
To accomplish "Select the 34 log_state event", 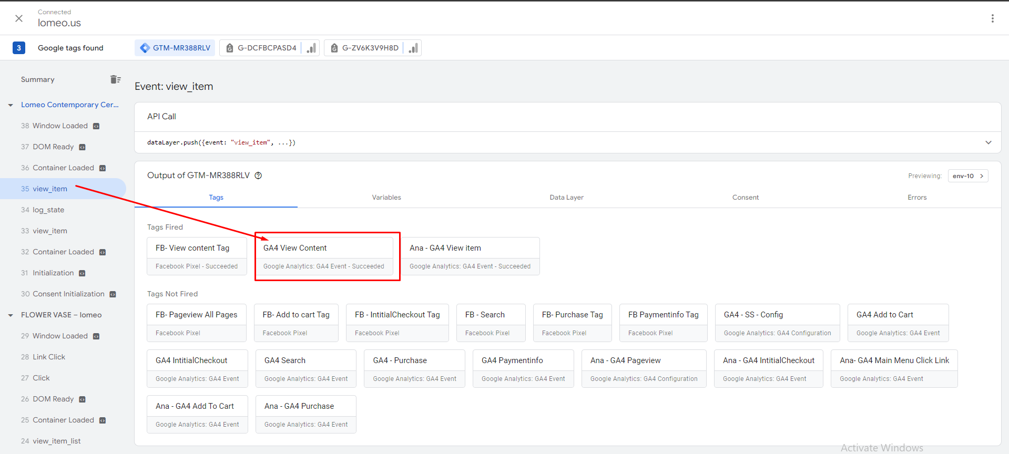I will pyautogui.click(x=48, y=210).
